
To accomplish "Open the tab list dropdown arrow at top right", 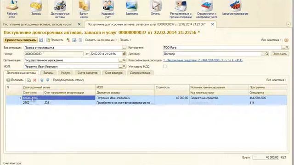I will pyautogui.click(x=288, y=24).
